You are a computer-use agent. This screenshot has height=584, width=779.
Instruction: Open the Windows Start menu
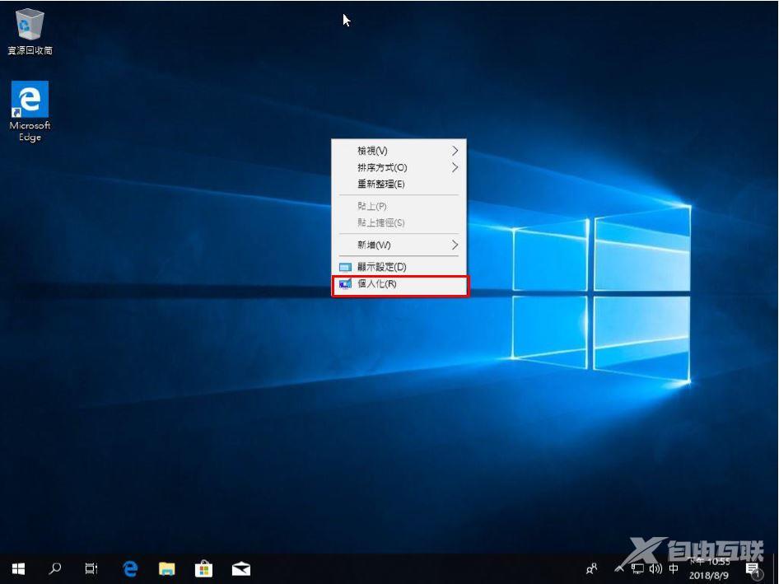click(x=18, y=568)
